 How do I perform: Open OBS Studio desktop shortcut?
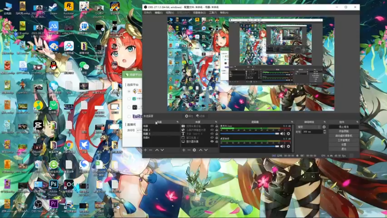tap(38, 204)
